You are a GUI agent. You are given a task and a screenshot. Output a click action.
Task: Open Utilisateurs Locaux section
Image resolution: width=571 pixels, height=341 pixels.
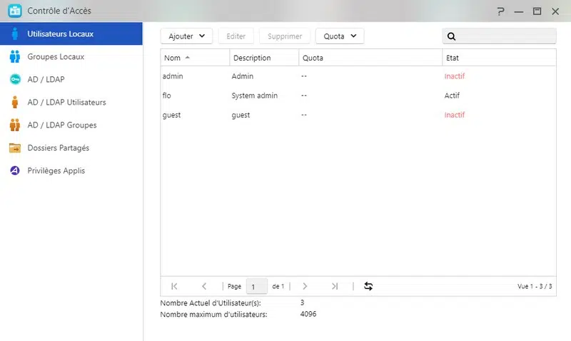pyautogui.click(x=71, y=33)
